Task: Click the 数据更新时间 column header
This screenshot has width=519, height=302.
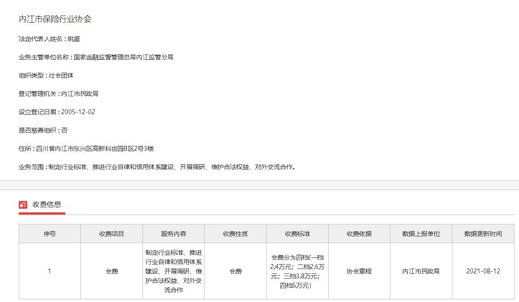Action: [x=483, y=234]
